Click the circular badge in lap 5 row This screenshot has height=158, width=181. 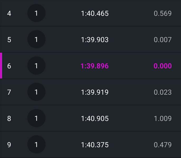pos(36,39)
